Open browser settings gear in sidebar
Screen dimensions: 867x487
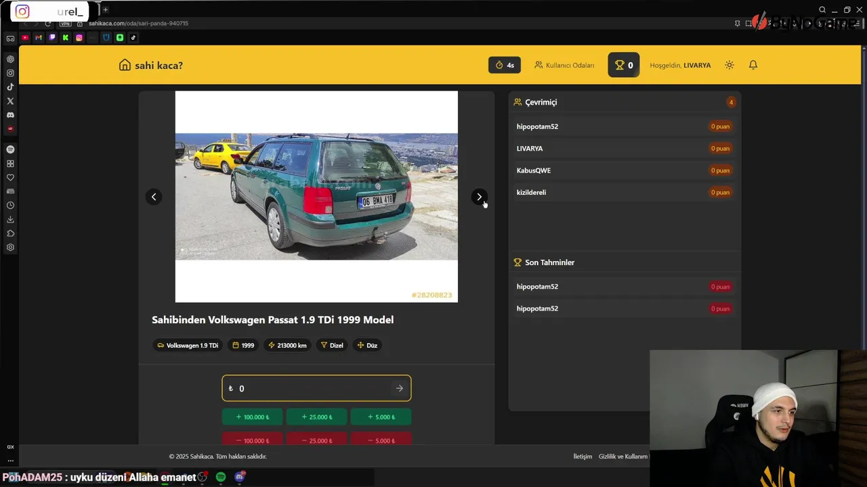(x=10, y=248)
